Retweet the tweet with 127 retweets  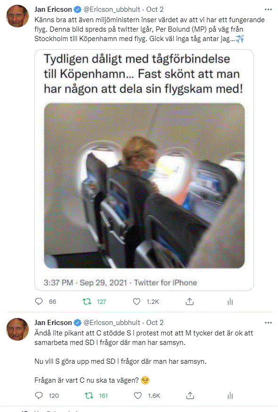(x=87, y=301)
